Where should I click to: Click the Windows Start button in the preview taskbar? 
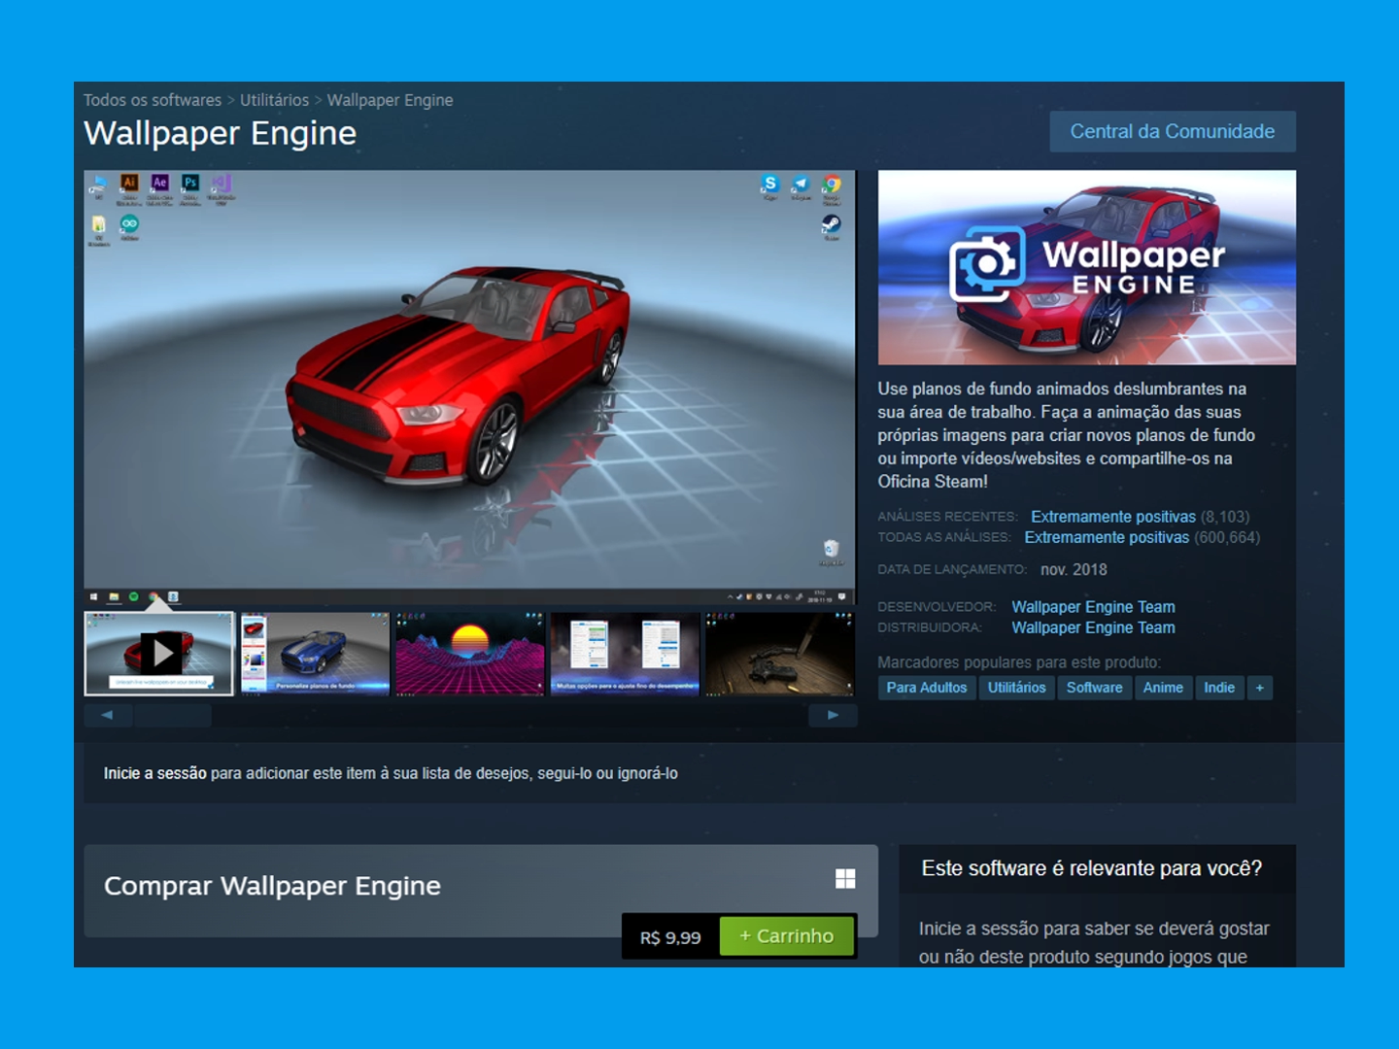tap(91, 594)
